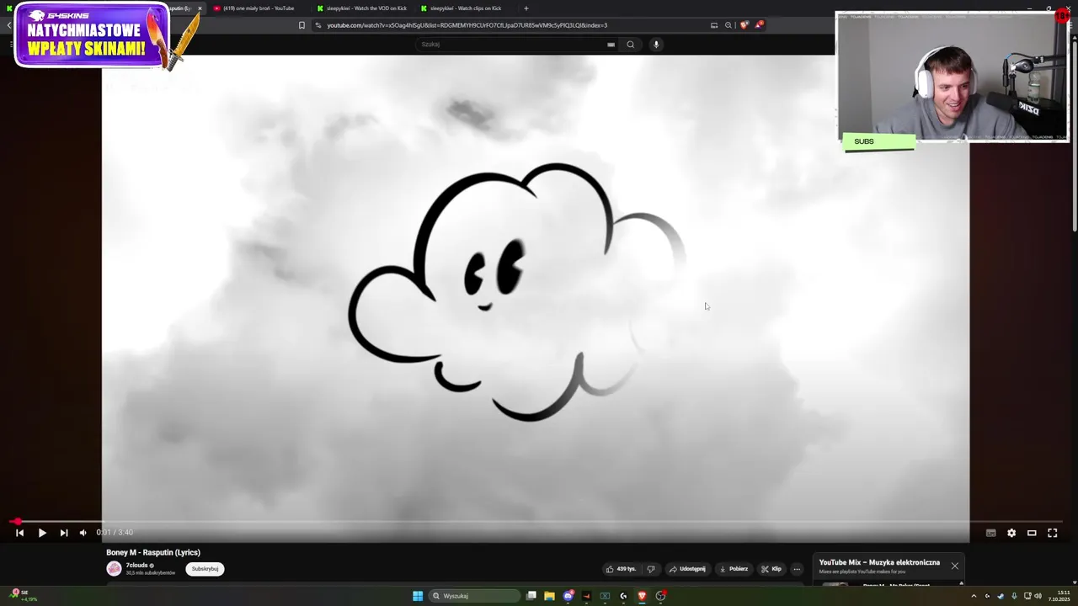The width and height of the screenshot is (1078, 606).
Task: Open File Explorer from the taskbar
Action: [549, 596]
